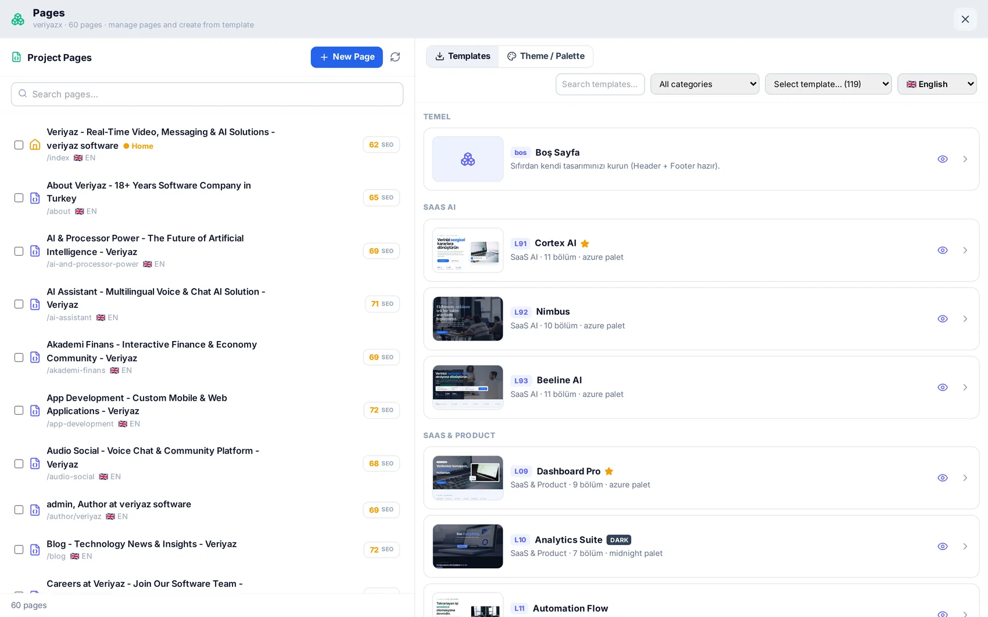The width and height of the screenshot is (988, 617).
Task: Open the Select template (119) dropdown
Action: [828, 84]
